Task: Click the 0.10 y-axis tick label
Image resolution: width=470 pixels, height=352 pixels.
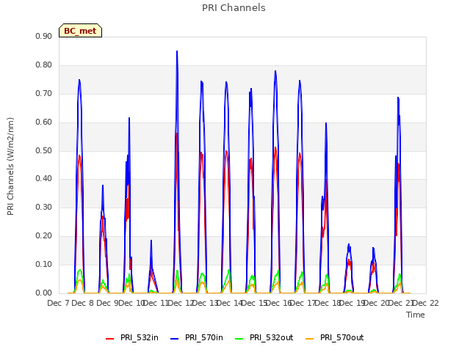Action: pos(44,264)
